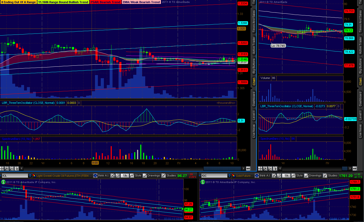
Task: Open think A.I. in /CL chart toolbar
Action: (101, 175)
